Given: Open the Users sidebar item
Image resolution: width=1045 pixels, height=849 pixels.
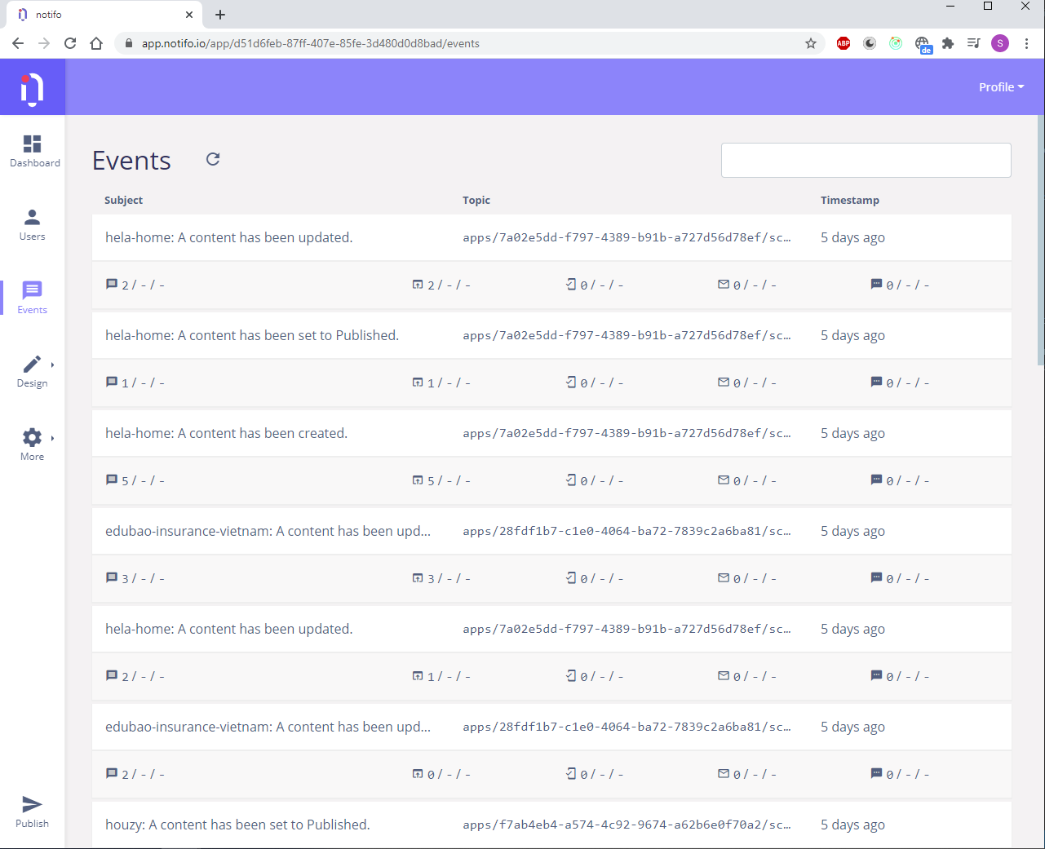Looking at the screenshot, I should tap(33, 225).
